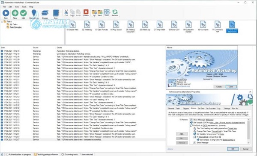
Task: Select the 05 Desktop Document task
Action: [131, 27]
